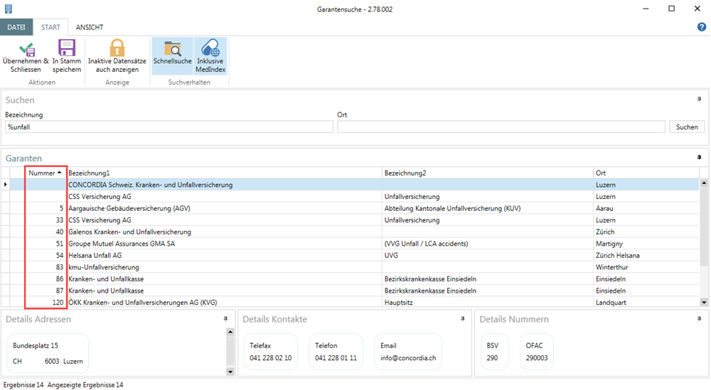Viewport: 711px width, 390px height.
Task: Sort by the Bezeichnung2 column header
Action: pyautogui.click(x=488, y=173)
